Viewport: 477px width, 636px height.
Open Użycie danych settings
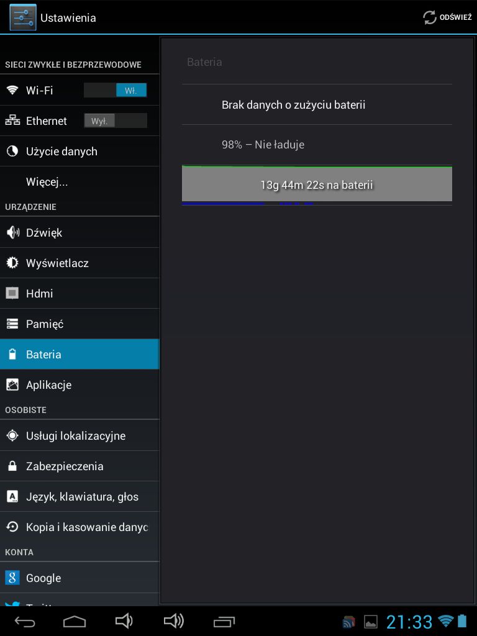[x=79, y=152]
